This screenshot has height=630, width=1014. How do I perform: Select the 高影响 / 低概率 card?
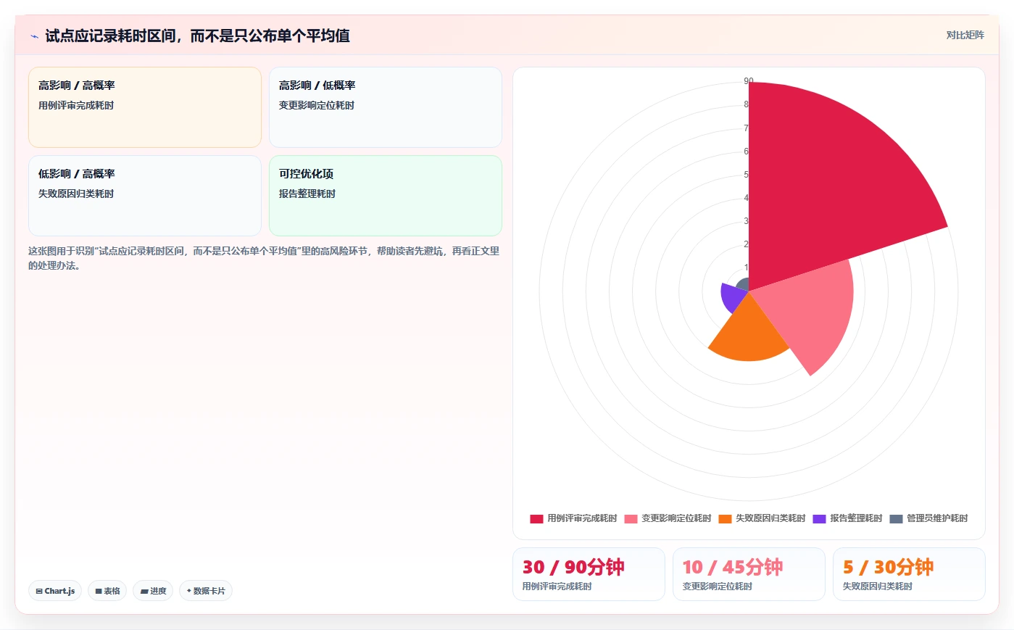(x=386, y=107)
